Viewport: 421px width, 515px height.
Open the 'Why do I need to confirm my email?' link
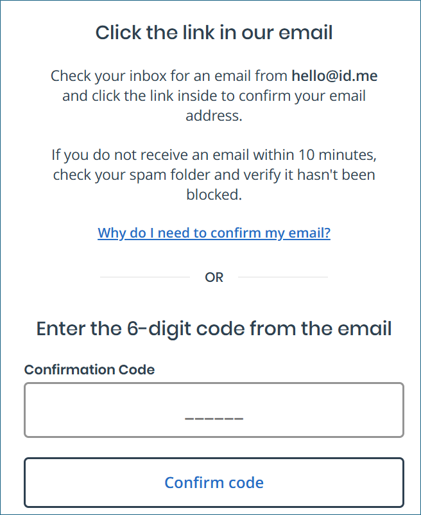coord(214,233)
